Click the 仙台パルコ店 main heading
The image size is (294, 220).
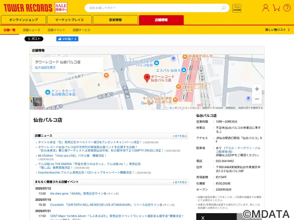48,120
